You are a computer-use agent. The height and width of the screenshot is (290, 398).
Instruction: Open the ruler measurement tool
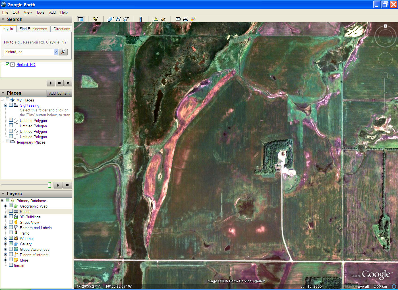(140, 19)
